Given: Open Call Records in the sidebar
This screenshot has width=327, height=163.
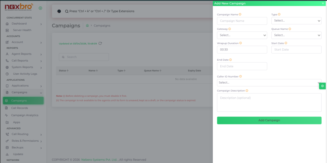Looking at the screenshot, I should click(19, 108).
